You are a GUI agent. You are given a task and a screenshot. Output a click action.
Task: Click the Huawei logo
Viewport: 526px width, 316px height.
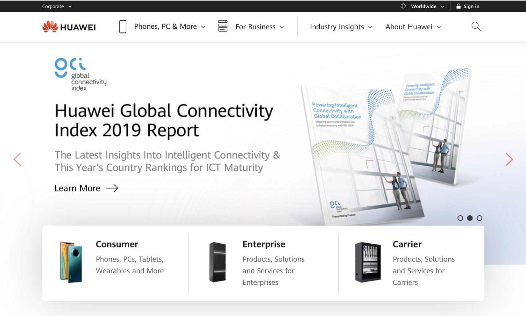(x=69, y=27)
